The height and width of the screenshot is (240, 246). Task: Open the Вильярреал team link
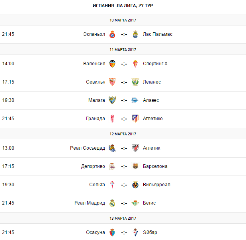(157, 185)
